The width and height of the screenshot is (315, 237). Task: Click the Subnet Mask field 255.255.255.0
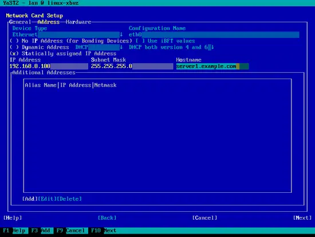[x=132, y=66]
